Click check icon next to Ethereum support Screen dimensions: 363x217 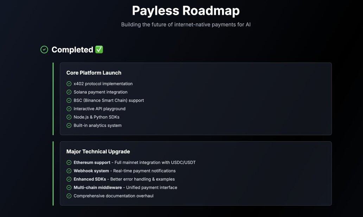click(69, 162)
